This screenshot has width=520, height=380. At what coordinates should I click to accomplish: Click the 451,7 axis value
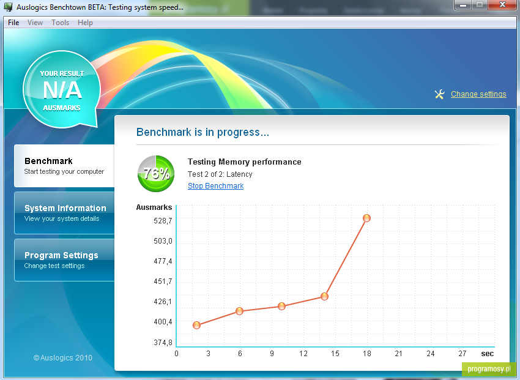163,281
